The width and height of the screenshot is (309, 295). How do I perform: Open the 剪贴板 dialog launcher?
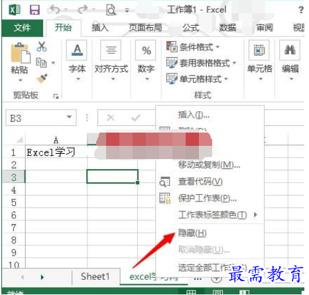point(56,96)
